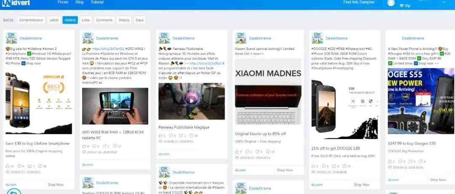Click Find Ads Samples link
The height and width of the screenshot is (194, 455).
(359, 2)
